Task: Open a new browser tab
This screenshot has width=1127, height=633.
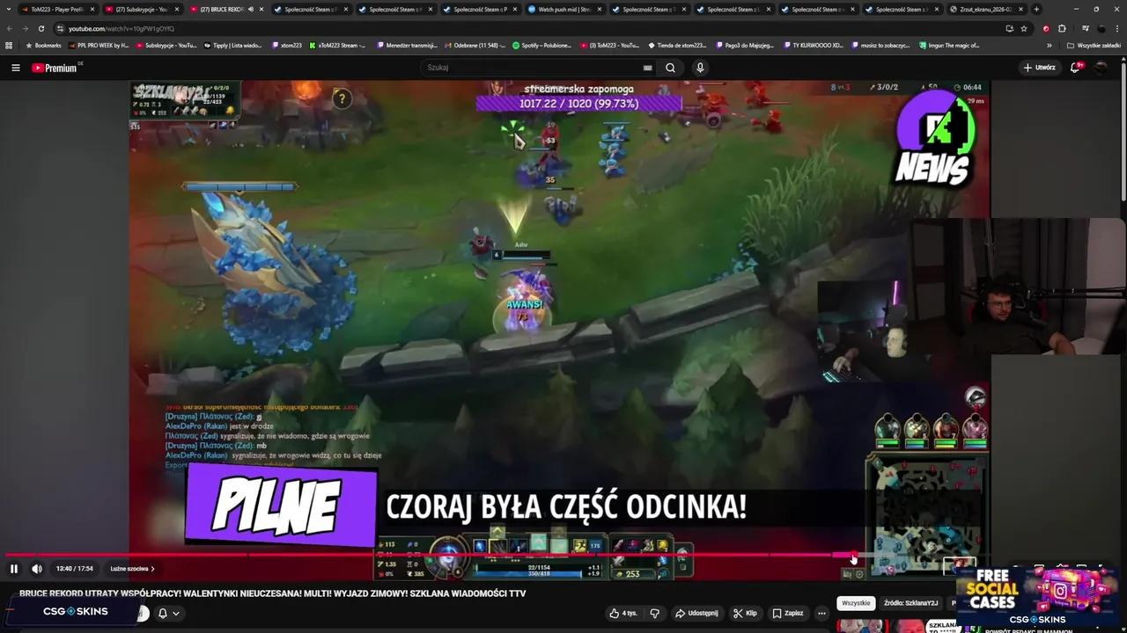Action: 1036,9
